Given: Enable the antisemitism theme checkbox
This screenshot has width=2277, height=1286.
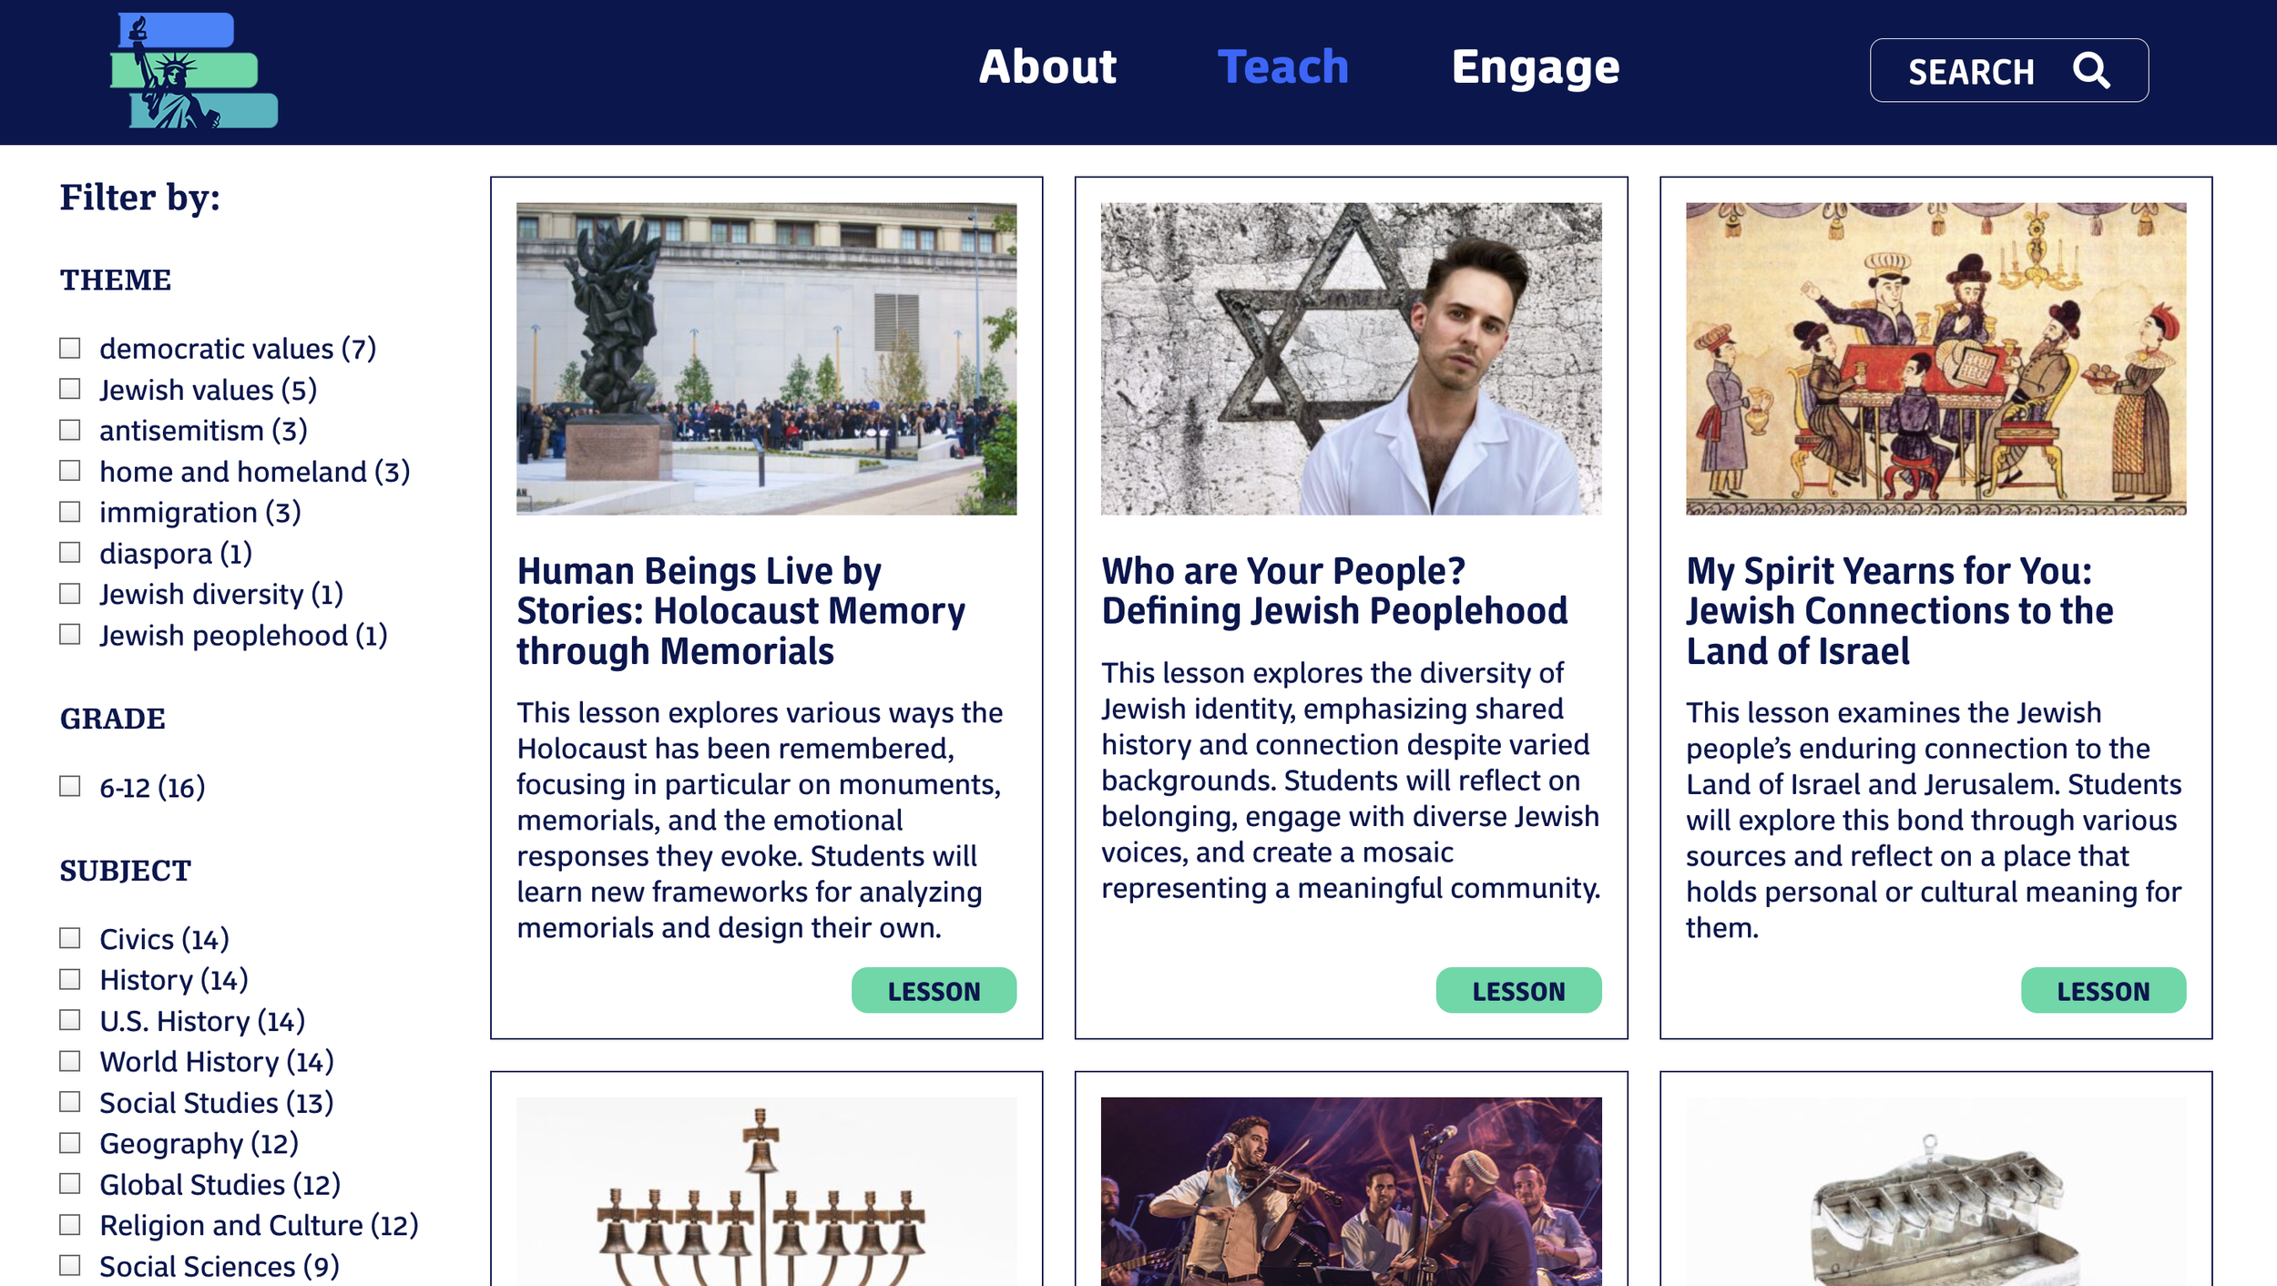Looking at the screenshot, I should 70,430.
